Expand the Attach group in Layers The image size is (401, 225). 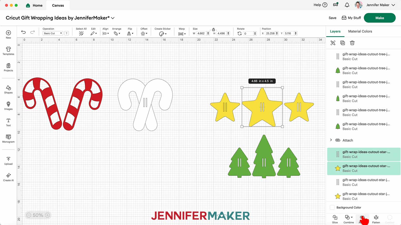[331, 140]
